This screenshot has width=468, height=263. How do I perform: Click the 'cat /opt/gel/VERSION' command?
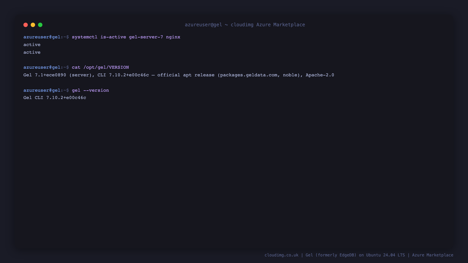[100, 67]
